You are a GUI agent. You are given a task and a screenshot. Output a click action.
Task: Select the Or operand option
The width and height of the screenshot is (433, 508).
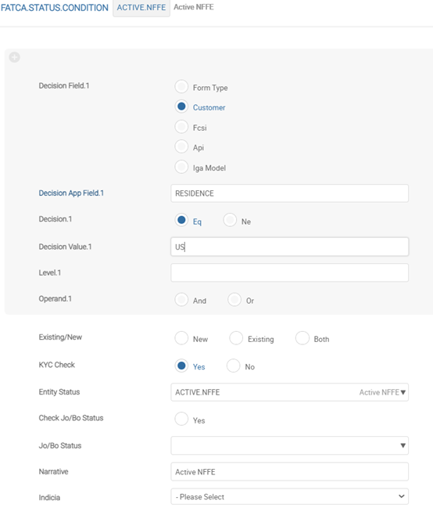[234, 299]
